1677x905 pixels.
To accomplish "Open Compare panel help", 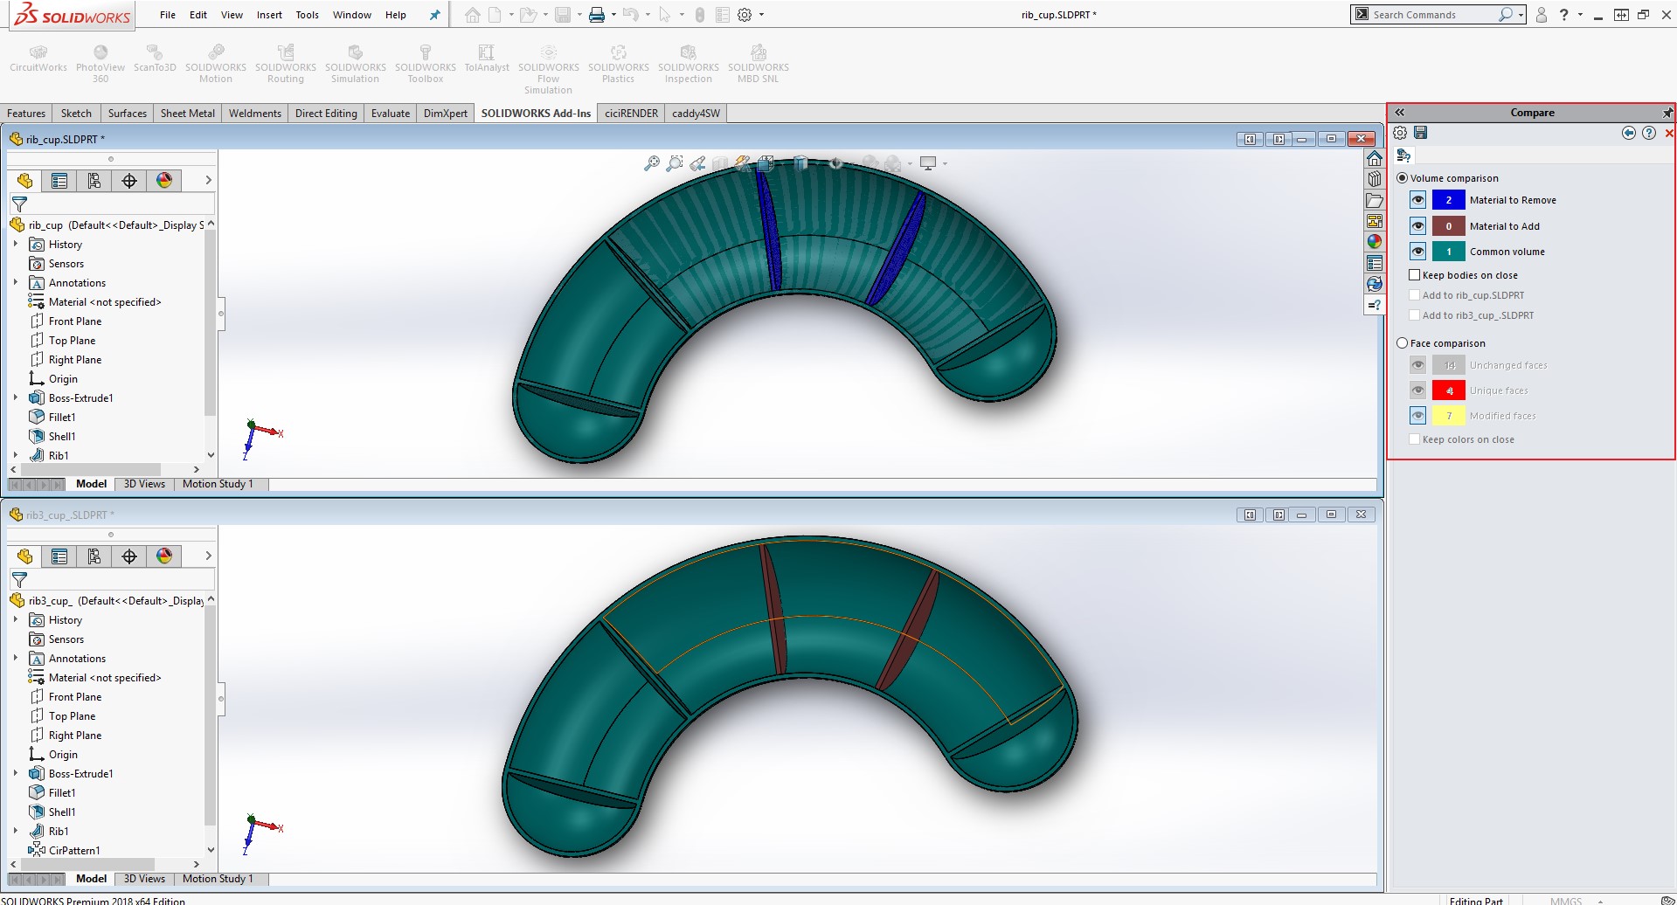I will (1649, 133).
